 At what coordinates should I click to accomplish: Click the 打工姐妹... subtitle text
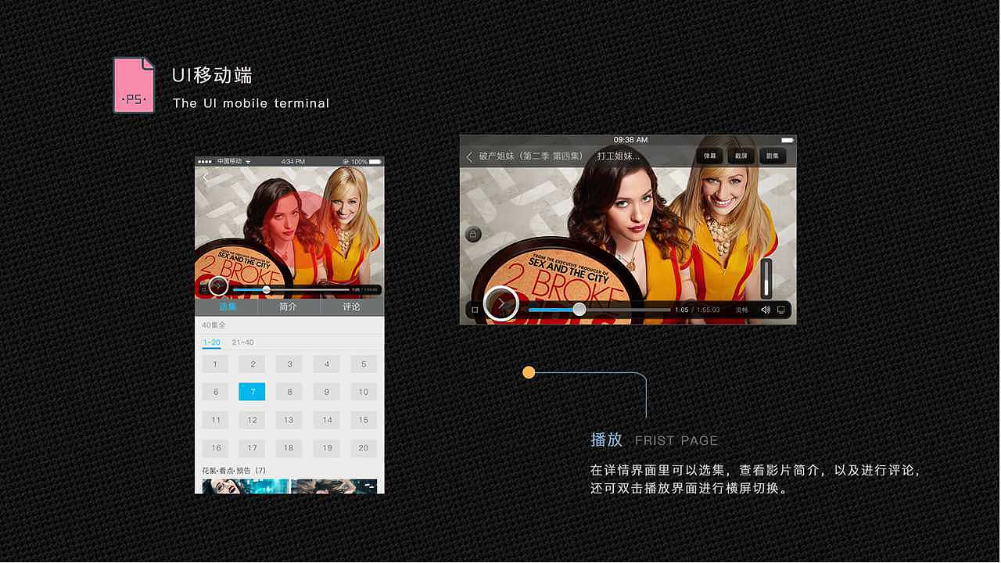[619, 156]
